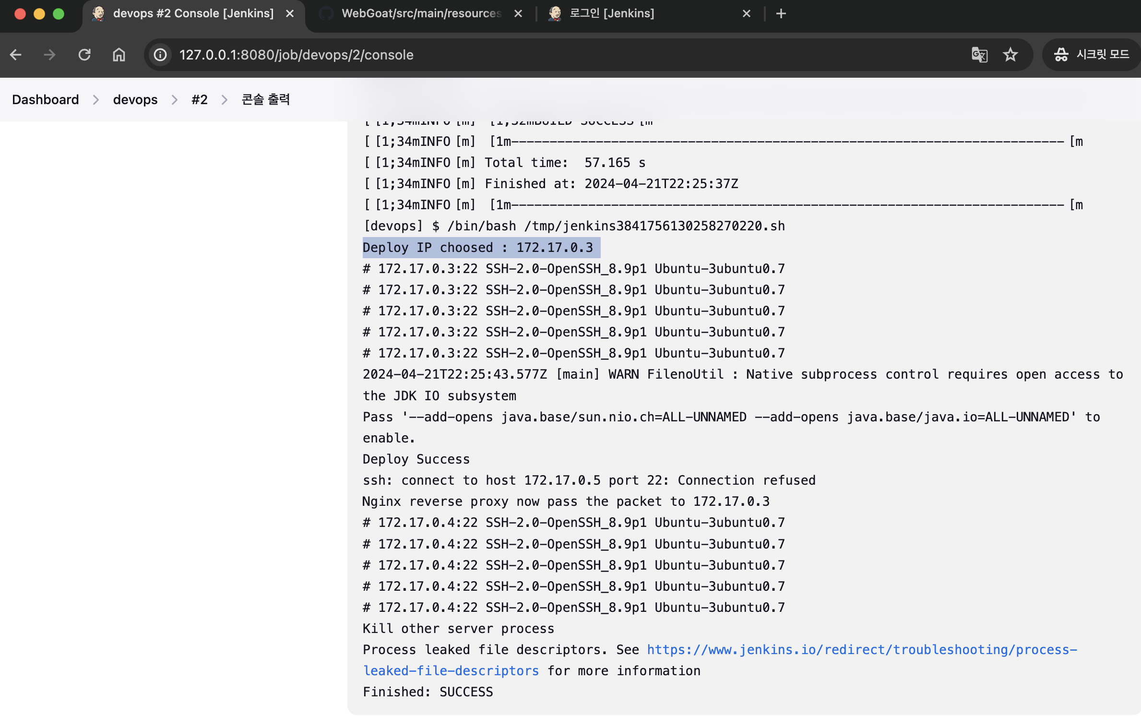Screen dimensions: 1141x716
Task: Close the WebGoat tab
Action: pyautogui.click(x=518, y=14)
